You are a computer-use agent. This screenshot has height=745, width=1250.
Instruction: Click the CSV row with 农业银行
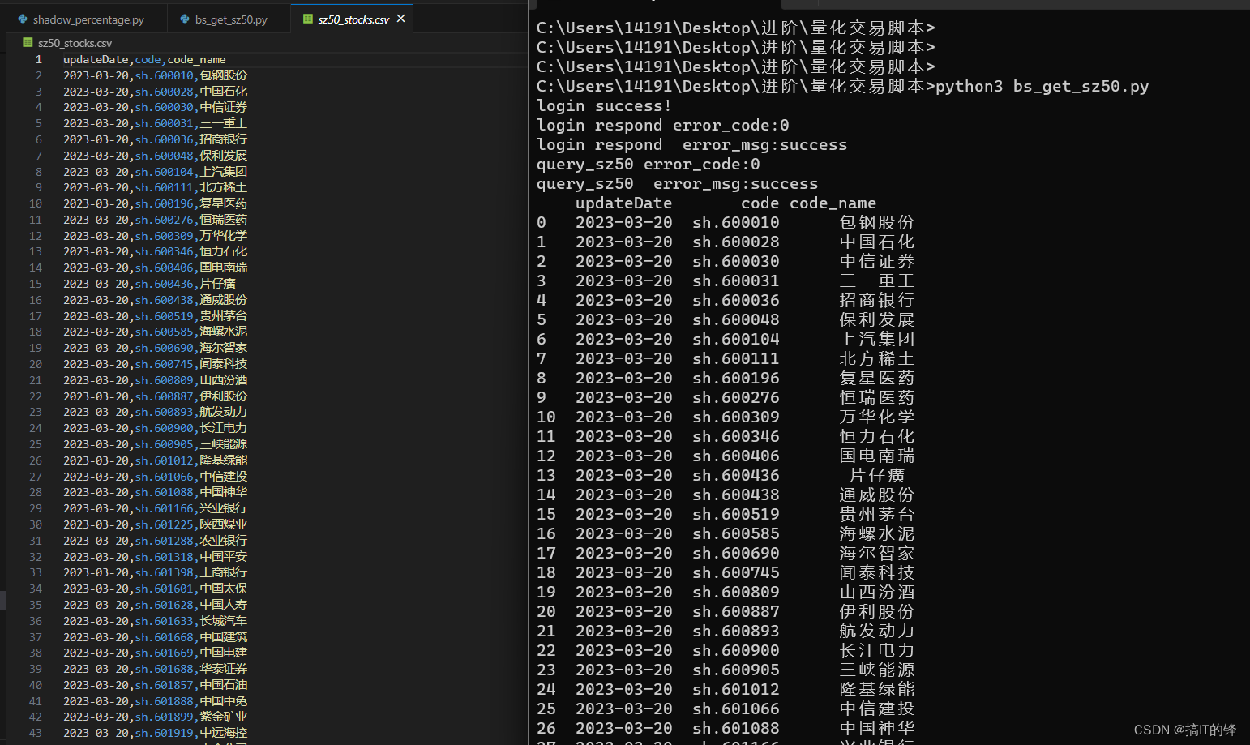coord(155,541)
